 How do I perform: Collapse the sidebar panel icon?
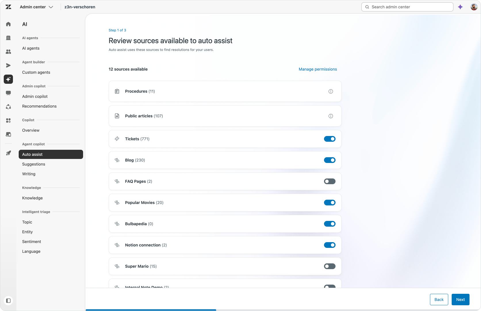click(8, 301)
